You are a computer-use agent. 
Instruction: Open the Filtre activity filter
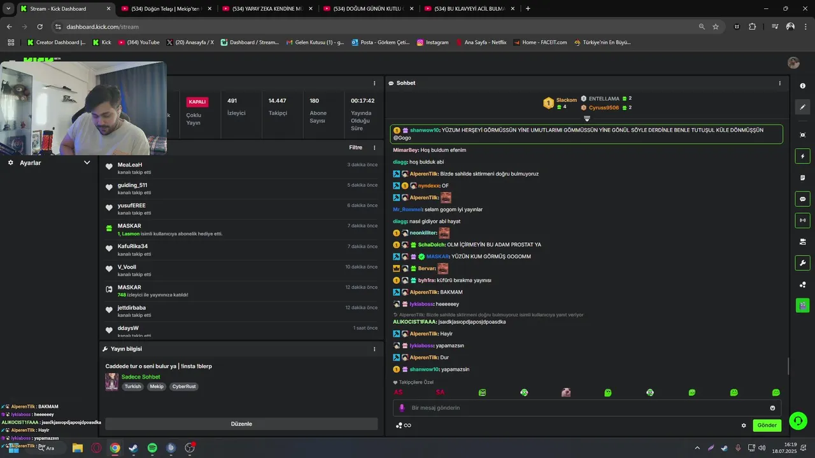point(355,148)
